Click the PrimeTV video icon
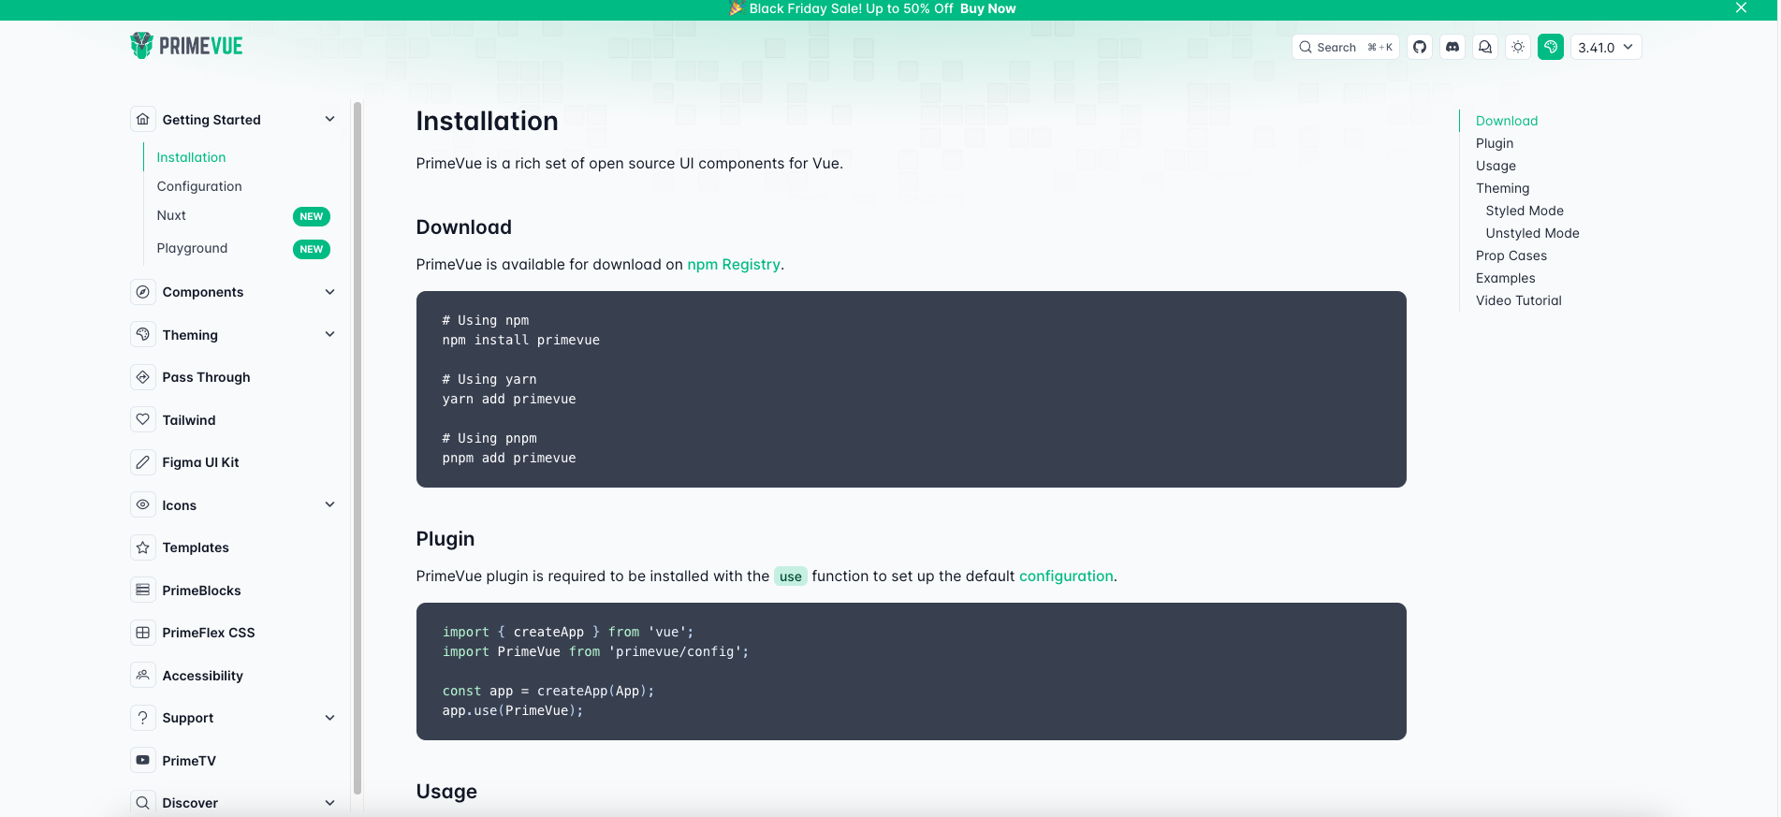This screenshot has height=817, width=1781. (143, 760)
